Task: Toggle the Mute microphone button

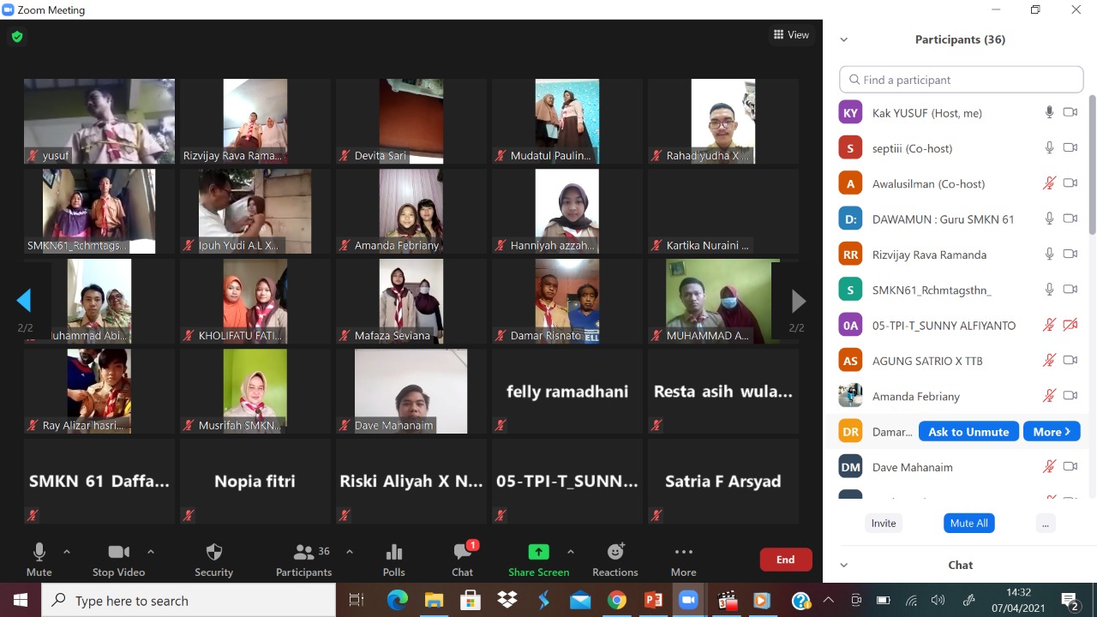Action: click(39, 553)
